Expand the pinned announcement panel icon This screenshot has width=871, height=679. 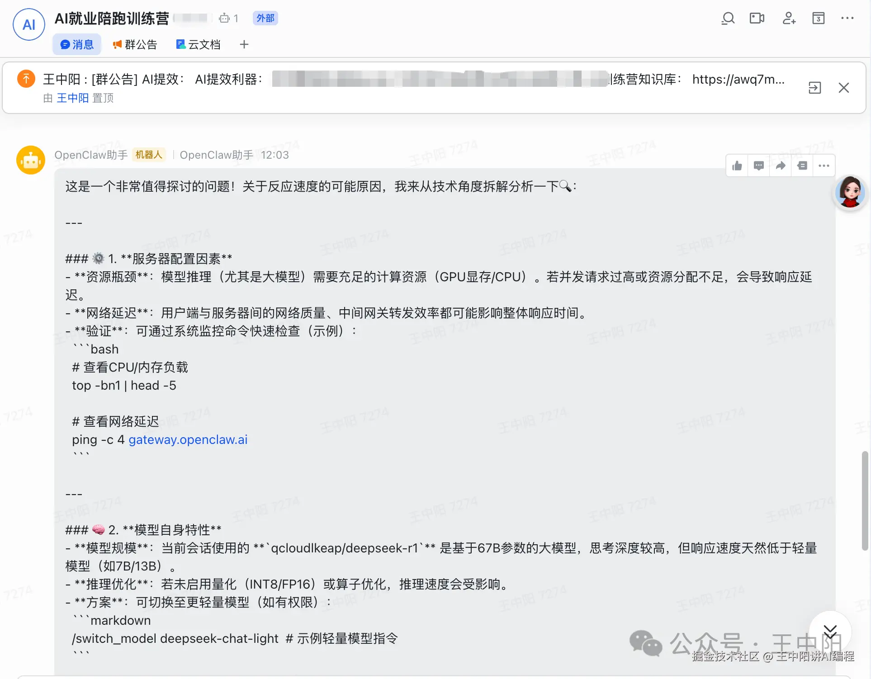pos(814,88)
